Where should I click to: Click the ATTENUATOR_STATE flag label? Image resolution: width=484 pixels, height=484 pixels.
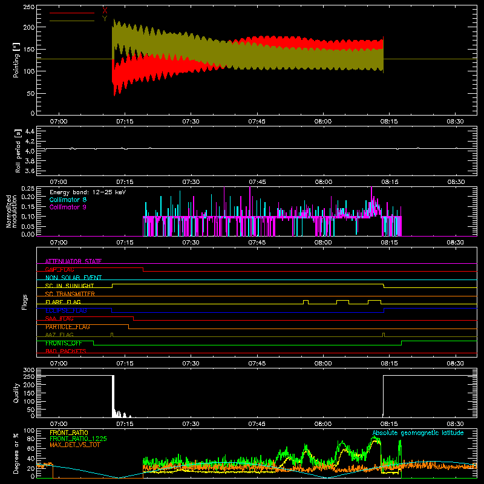[73, 261]
